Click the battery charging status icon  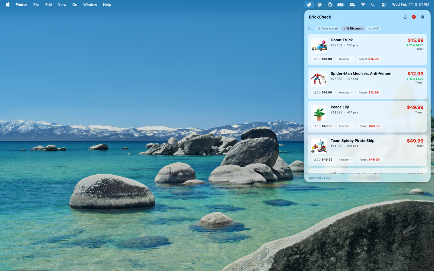[x=341, y=5]
